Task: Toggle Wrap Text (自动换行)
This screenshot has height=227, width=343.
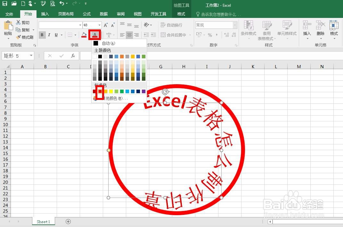Action: 171,25
